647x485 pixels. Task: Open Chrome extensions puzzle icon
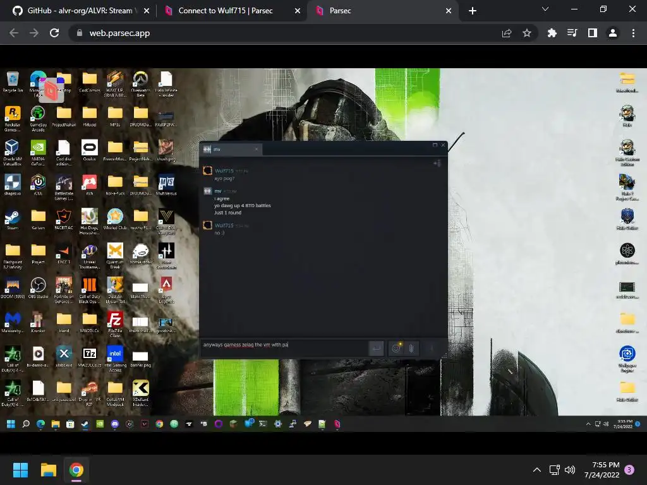[x=552, y=33]
